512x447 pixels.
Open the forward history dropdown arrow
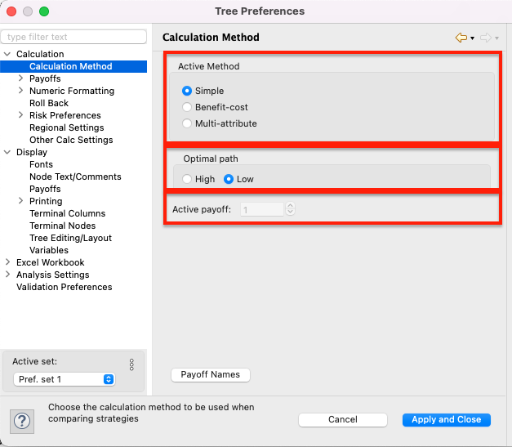(496, 38)
